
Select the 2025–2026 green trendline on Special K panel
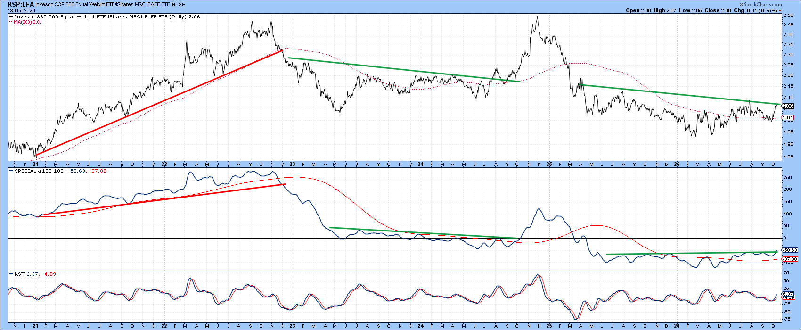coord(691,253)
